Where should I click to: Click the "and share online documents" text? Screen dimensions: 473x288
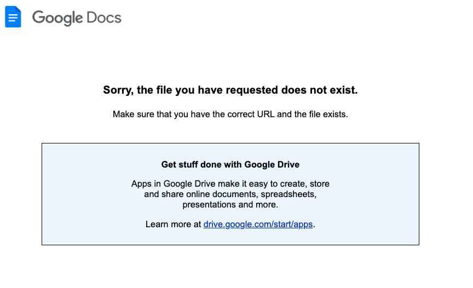(x=201, y=194)
